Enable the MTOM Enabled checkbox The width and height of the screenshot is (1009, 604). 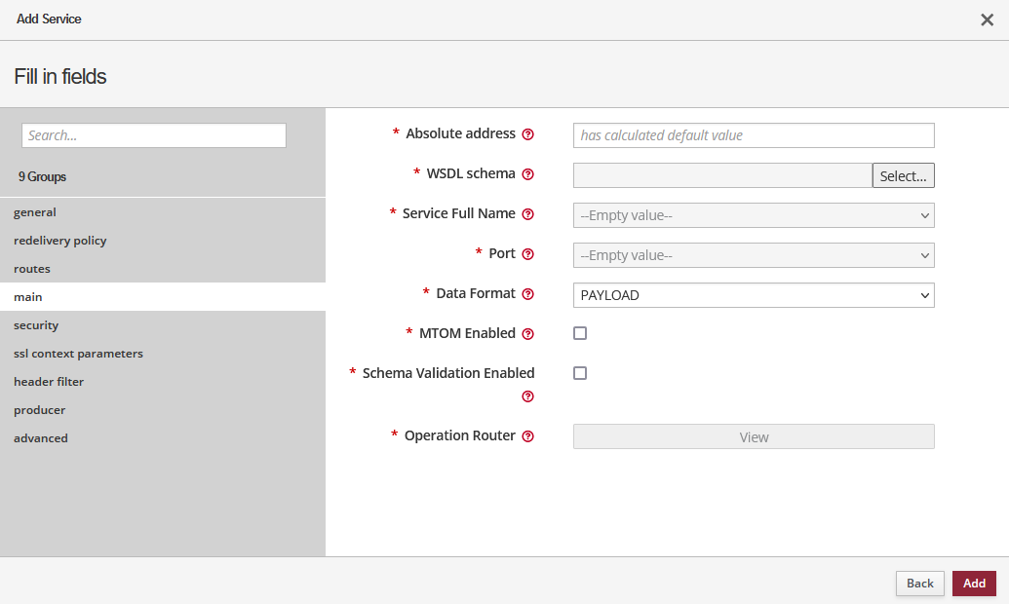click(x=580, y=333)
